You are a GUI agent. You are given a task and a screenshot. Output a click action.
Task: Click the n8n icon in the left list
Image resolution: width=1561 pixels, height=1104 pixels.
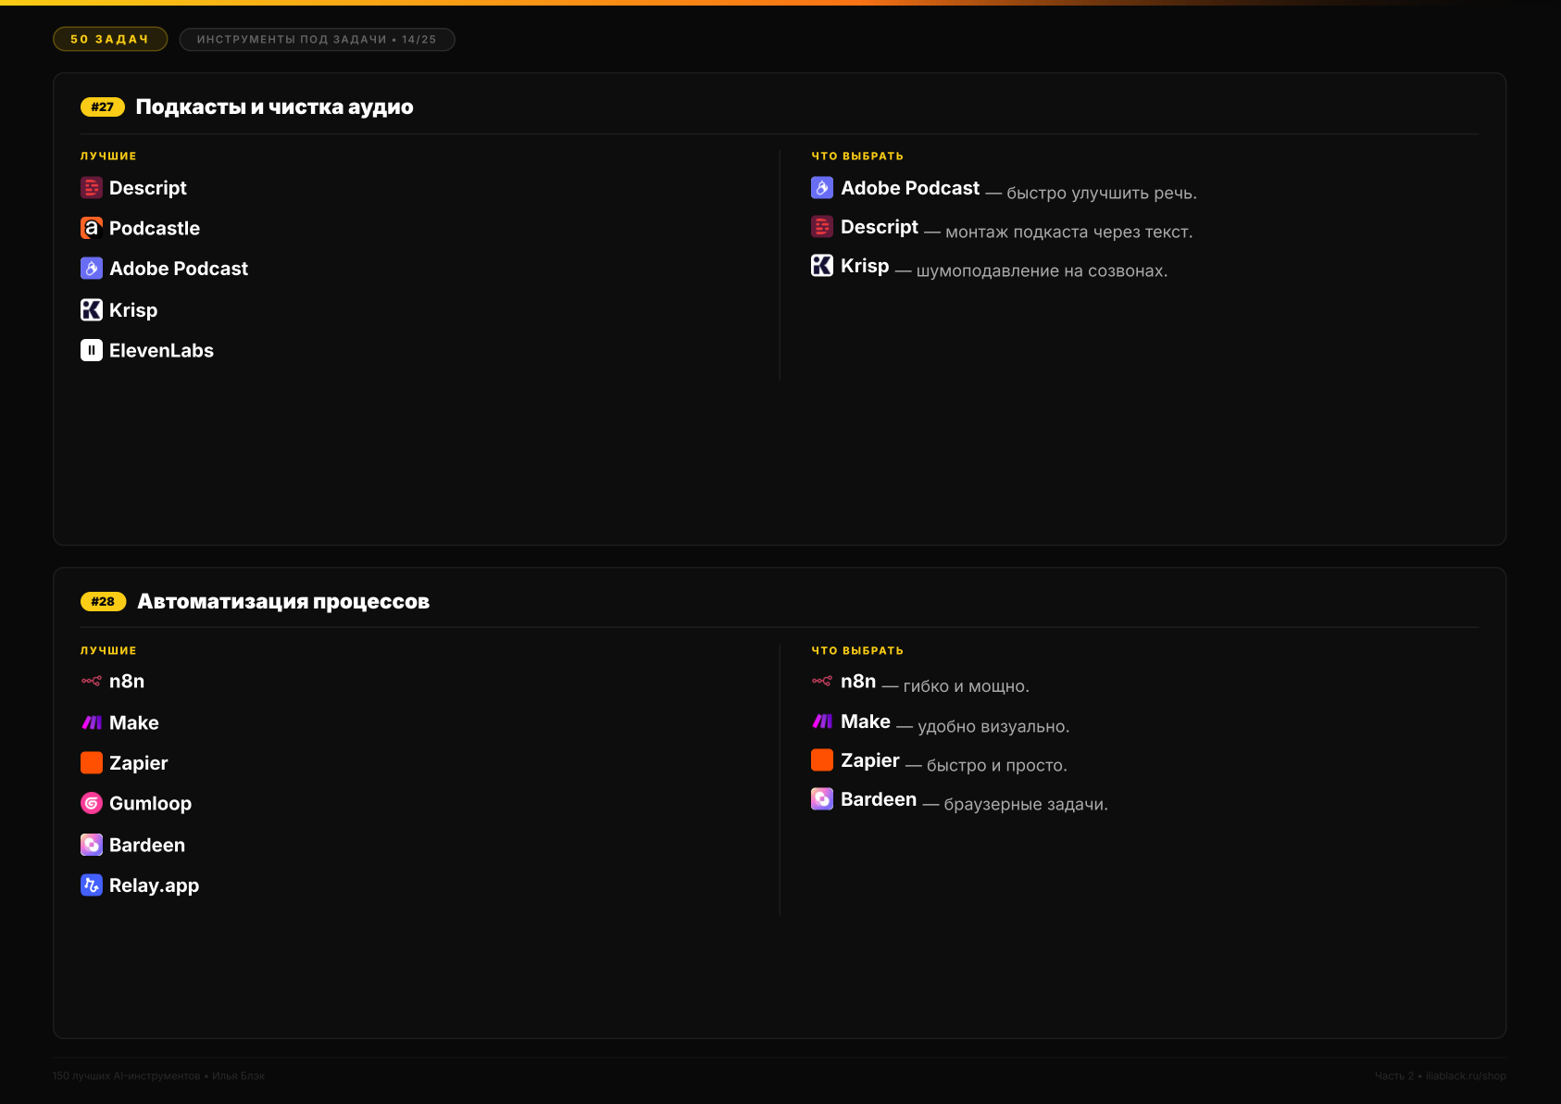pos(92,682)
